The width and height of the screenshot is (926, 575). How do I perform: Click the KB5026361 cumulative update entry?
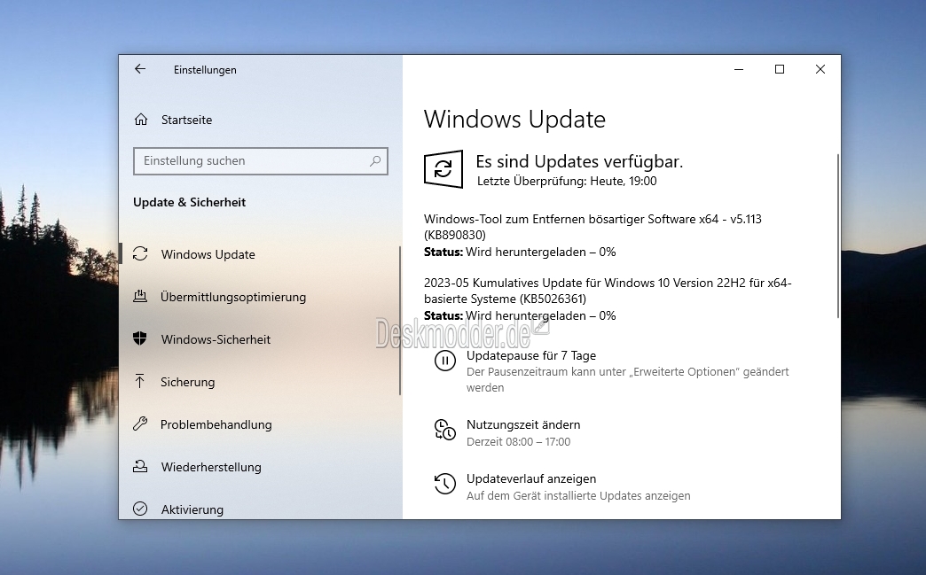608,291
